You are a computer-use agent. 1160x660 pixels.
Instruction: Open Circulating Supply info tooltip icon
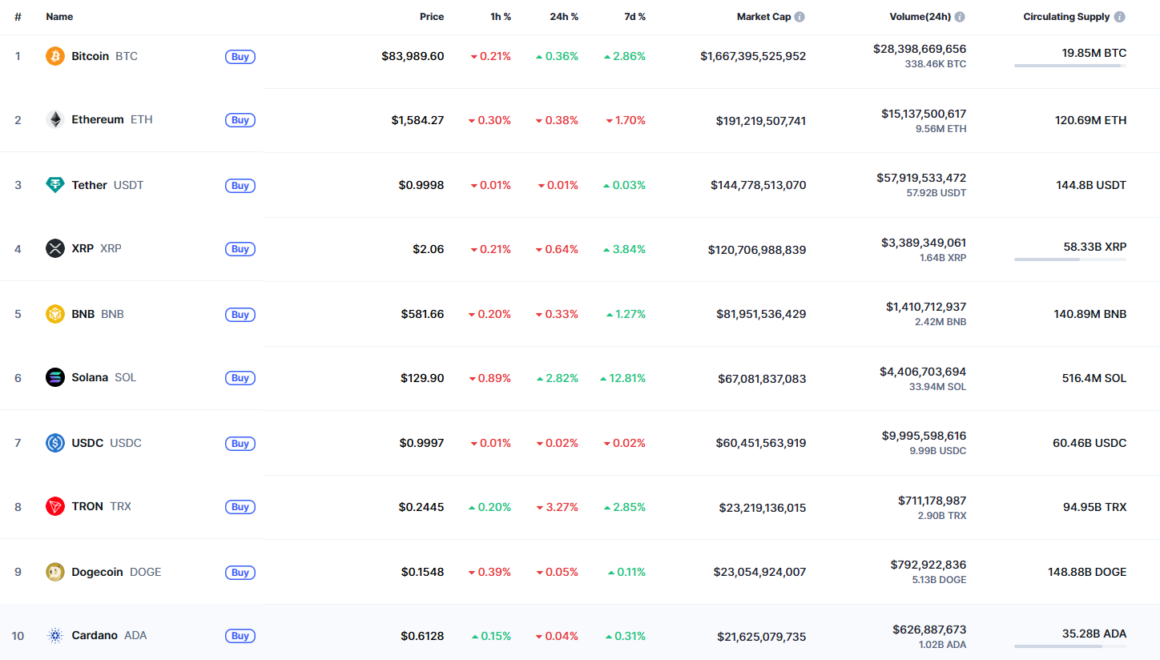[x=1120, y=17]
